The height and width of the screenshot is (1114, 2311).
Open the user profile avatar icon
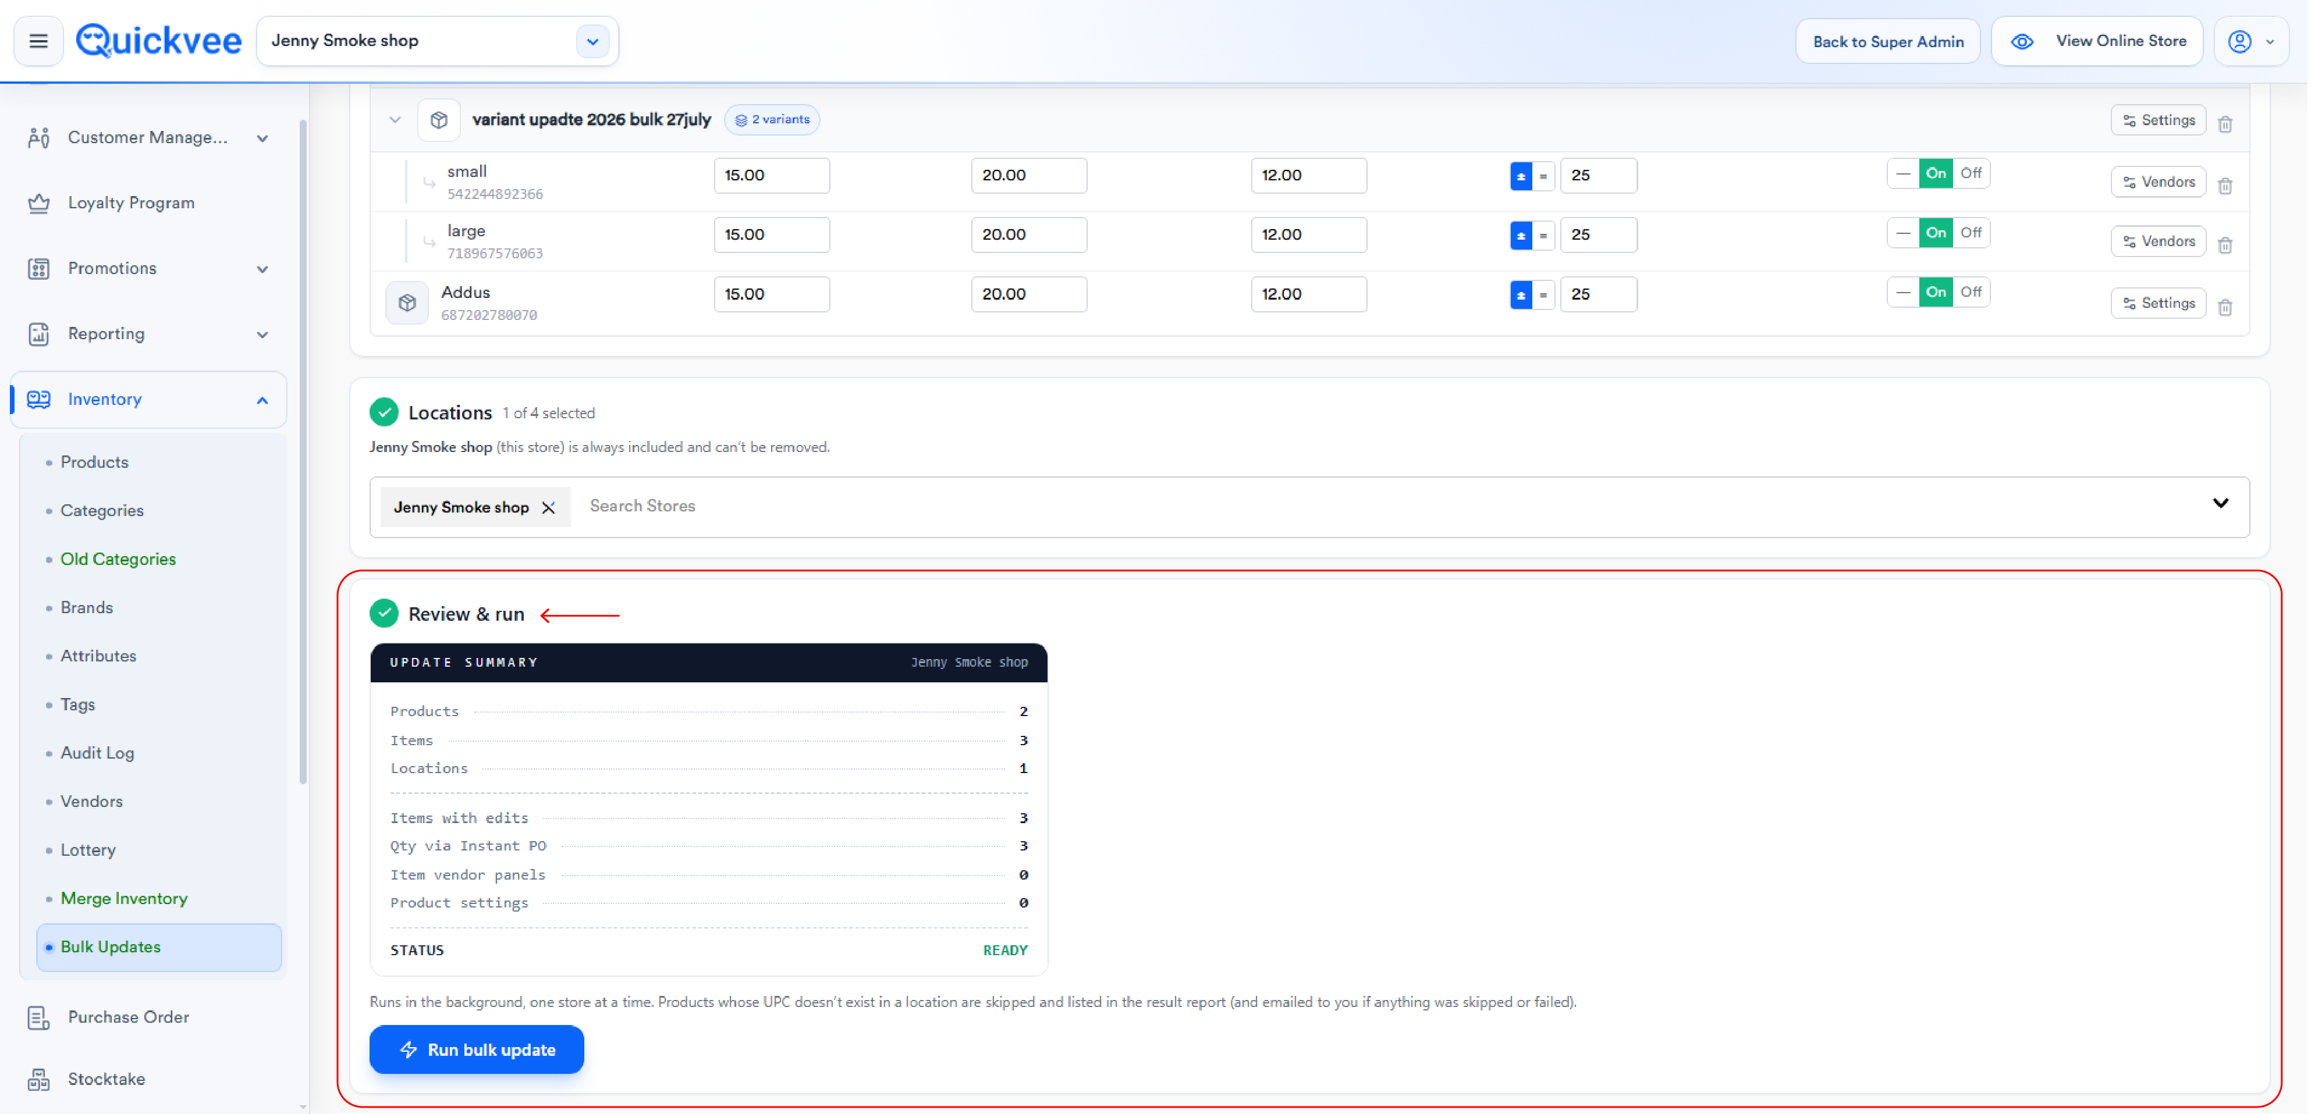(x=2239, y=41)
